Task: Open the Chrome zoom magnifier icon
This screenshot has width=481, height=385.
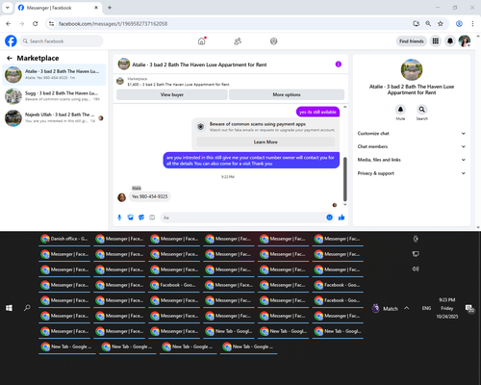Action: [428, 23]
